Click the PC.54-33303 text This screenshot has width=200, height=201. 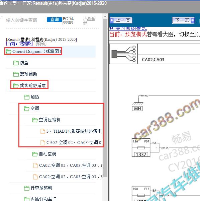[69, 21]
